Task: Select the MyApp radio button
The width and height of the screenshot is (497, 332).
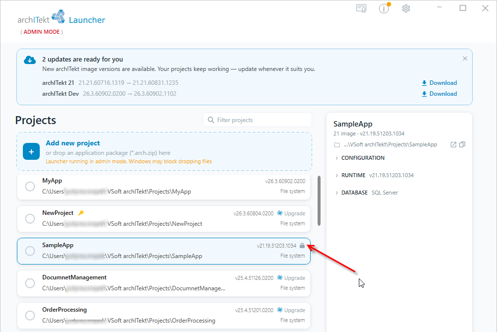Action: coord(30,187)
